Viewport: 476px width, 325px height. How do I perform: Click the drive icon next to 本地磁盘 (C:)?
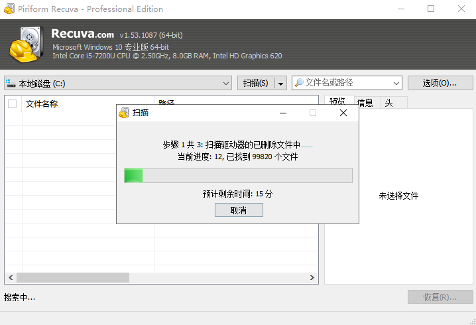coord(11,83)
